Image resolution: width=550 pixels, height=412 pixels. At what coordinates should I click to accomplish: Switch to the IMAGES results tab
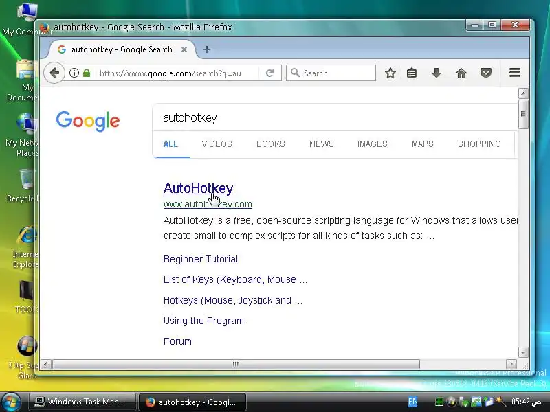click(x=372, y=144)
